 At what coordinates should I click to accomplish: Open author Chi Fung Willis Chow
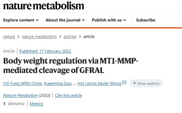pyautogui.click(x=22, y=83)
